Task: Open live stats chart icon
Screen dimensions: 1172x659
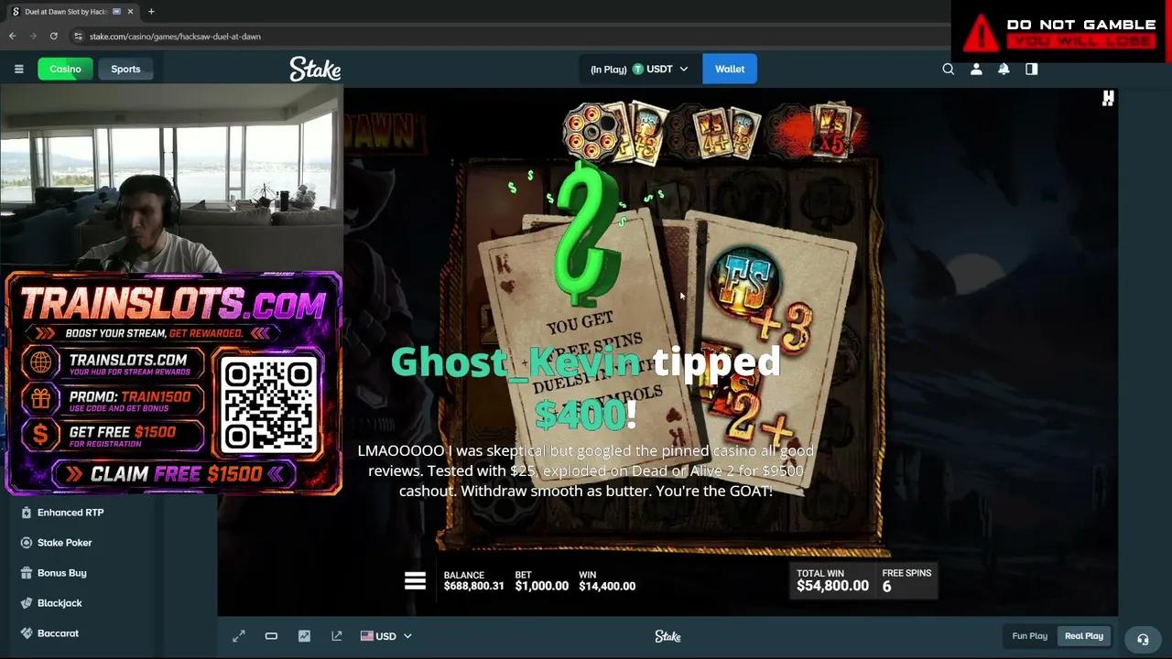Action: (304, 636)
